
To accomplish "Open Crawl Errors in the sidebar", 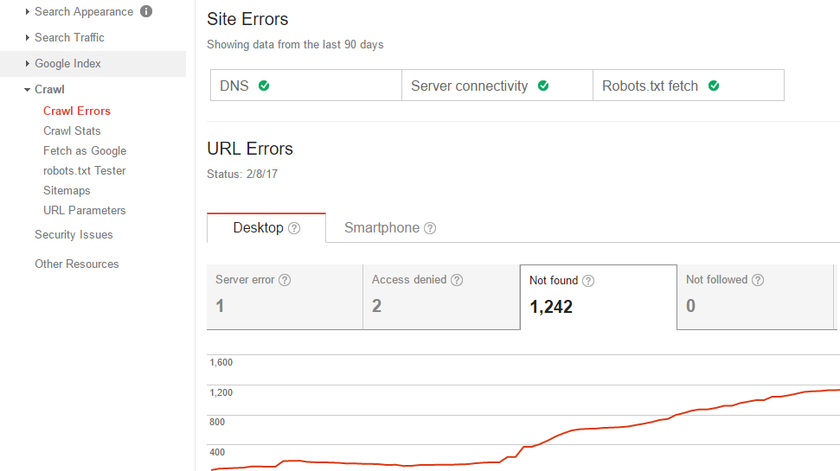I will tap(77, 111).
